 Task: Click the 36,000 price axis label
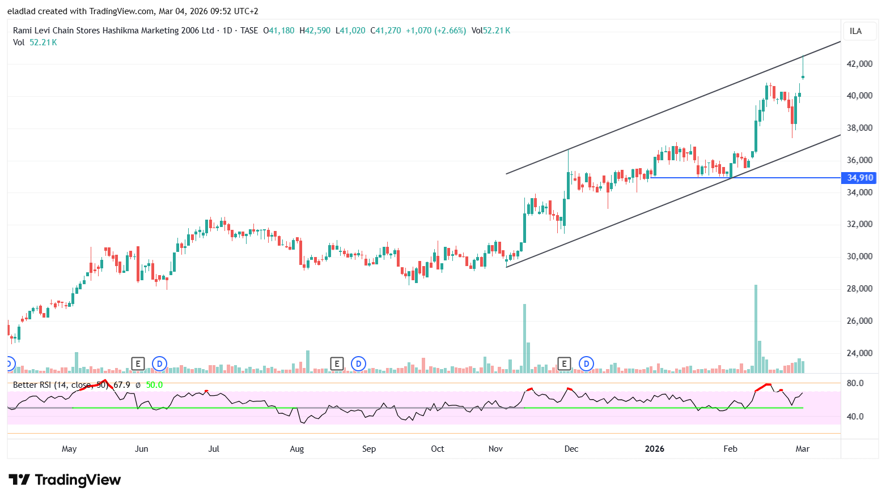click(x=859, y=160)
